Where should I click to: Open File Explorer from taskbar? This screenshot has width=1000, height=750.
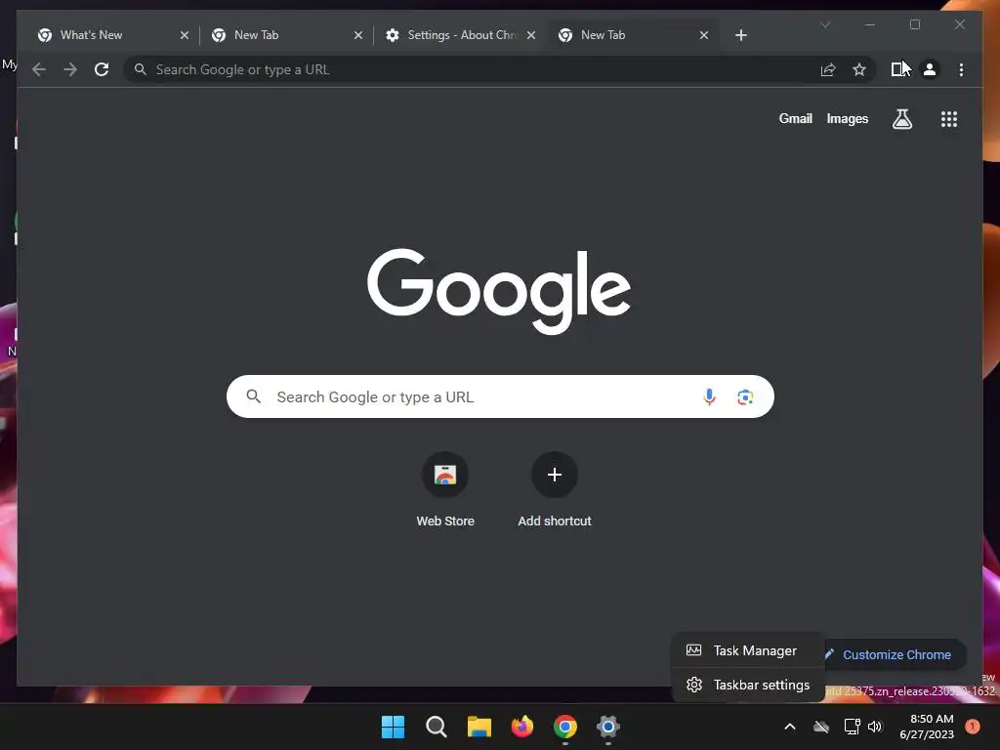479,727
